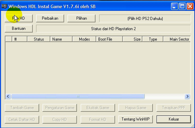The image size is (195, 128).
Task: Click the Bantuan help button
Action: [19, 28]
